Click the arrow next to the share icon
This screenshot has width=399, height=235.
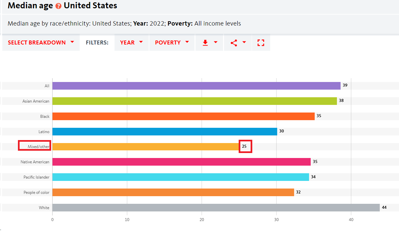244,42
